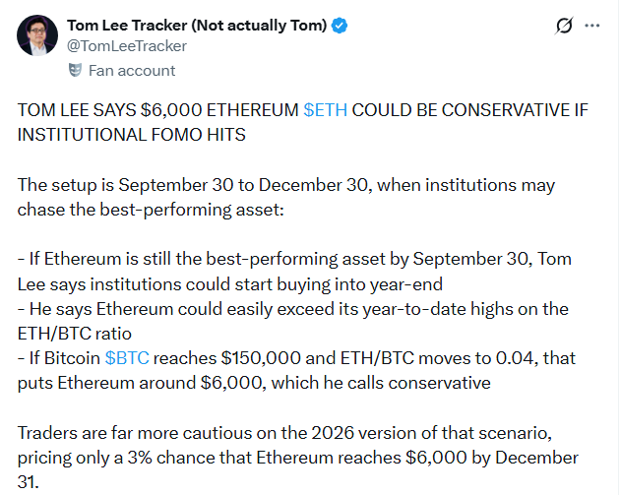This screenshot has width=621, height=495.
Task: Visit the @TomLeeTracker handle link
Action: pyautogui.click(x=127, y=46)
